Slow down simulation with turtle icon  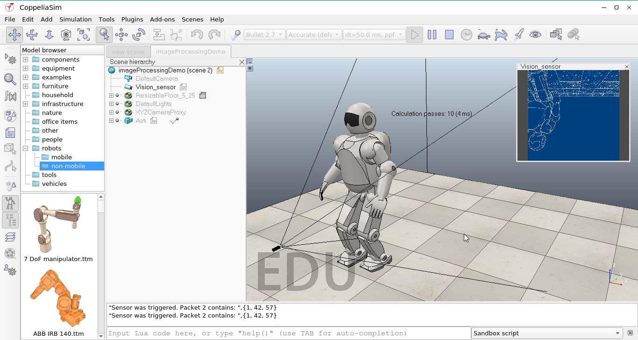tap(483, 35)
